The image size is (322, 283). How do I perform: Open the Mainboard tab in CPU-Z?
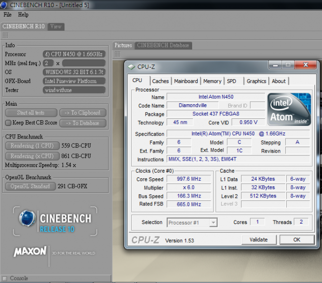[186, 81]
